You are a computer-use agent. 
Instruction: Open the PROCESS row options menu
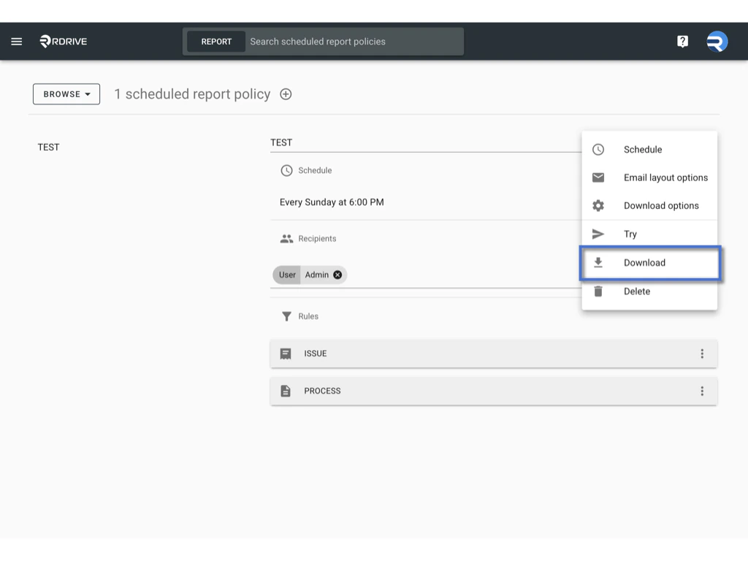702,391
